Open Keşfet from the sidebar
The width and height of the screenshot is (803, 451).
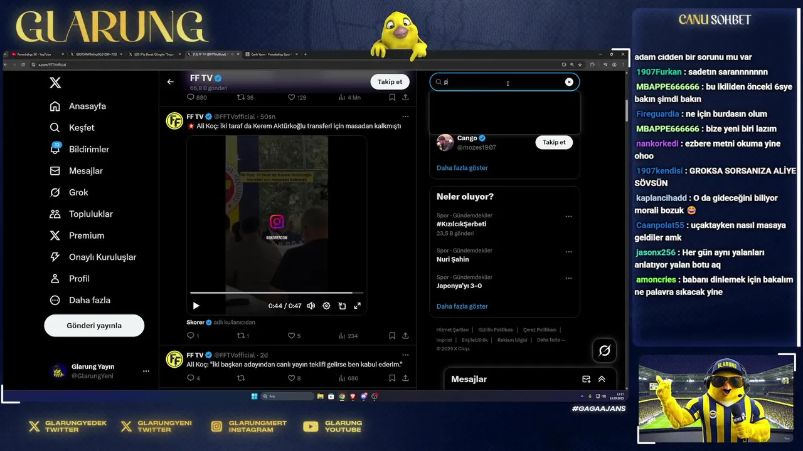tap(72, 128)
